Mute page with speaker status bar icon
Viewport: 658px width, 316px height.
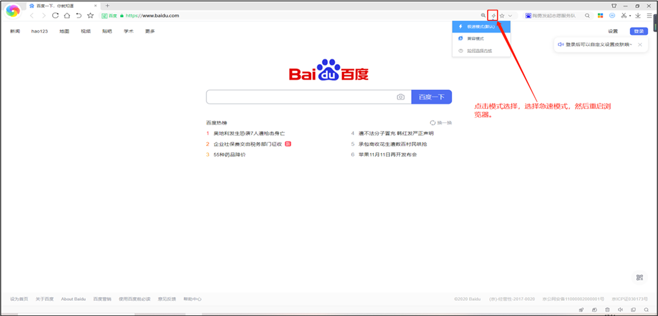point(620,311)
